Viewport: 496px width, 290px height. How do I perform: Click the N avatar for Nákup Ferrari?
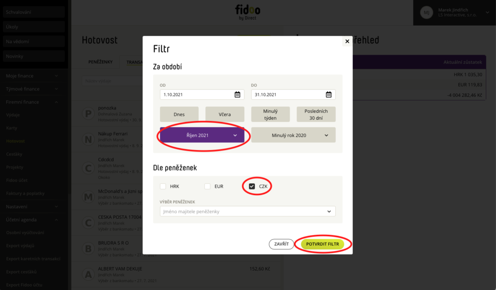88,139
